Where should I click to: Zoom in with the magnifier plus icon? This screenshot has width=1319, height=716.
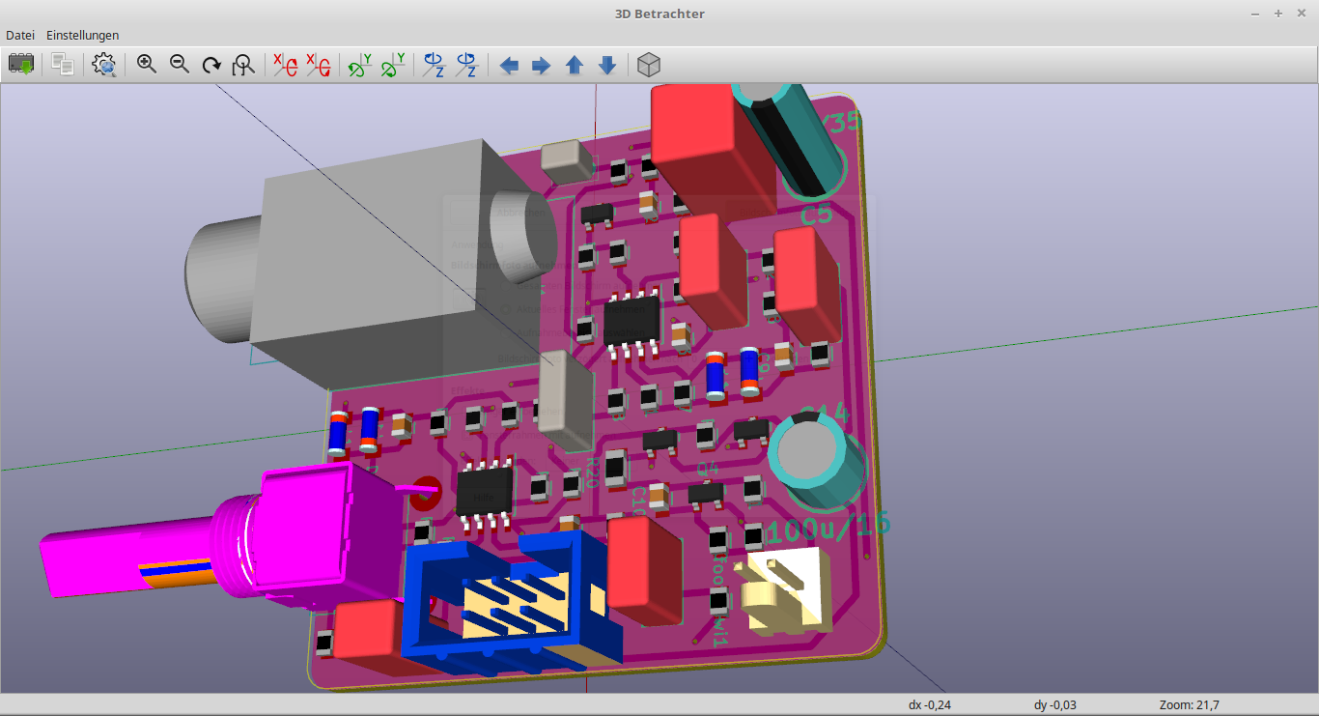(x=147, y=65)
